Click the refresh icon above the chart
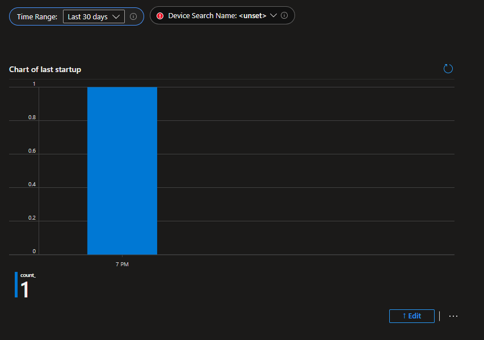The width and height of the screenshot is (484, 340). (448, 69)
